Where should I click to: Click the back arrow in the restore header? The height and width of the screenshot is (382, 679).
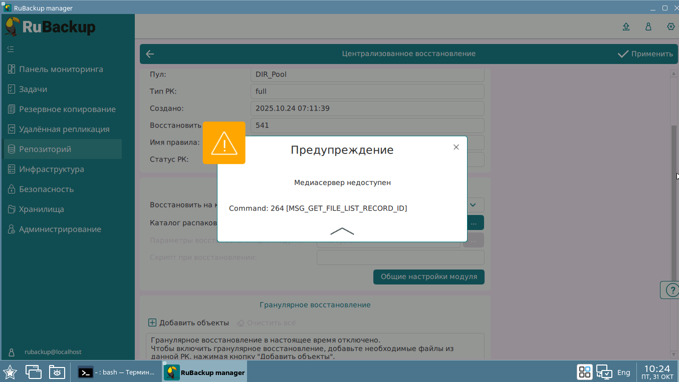point(150,54)
